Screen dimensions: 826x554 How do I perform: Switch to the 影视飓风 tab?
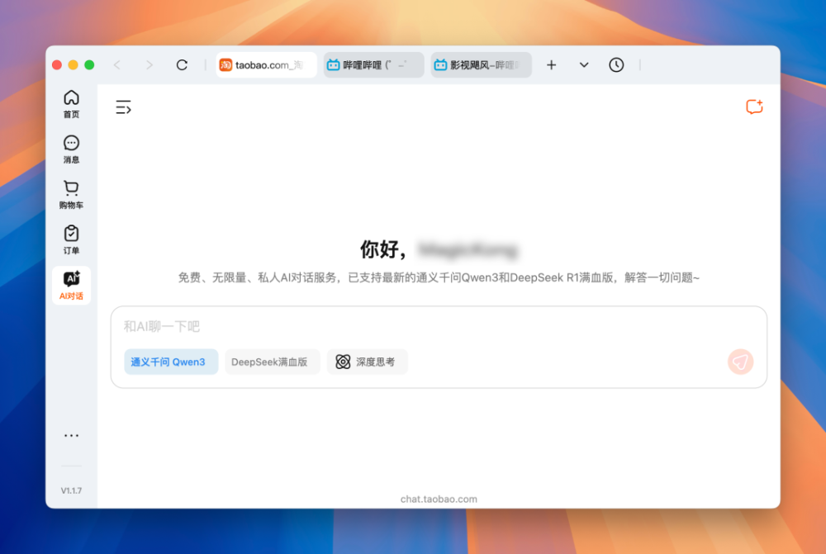click(481, 64)
